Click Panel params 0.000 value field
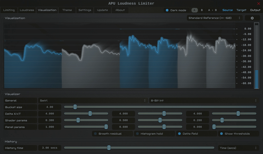Image resolution: width=263 pixels, height=154 pixels. (198, 127)
